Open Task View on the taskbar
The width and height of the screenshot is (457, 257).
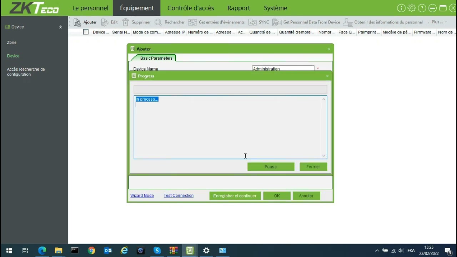(25, 251)
